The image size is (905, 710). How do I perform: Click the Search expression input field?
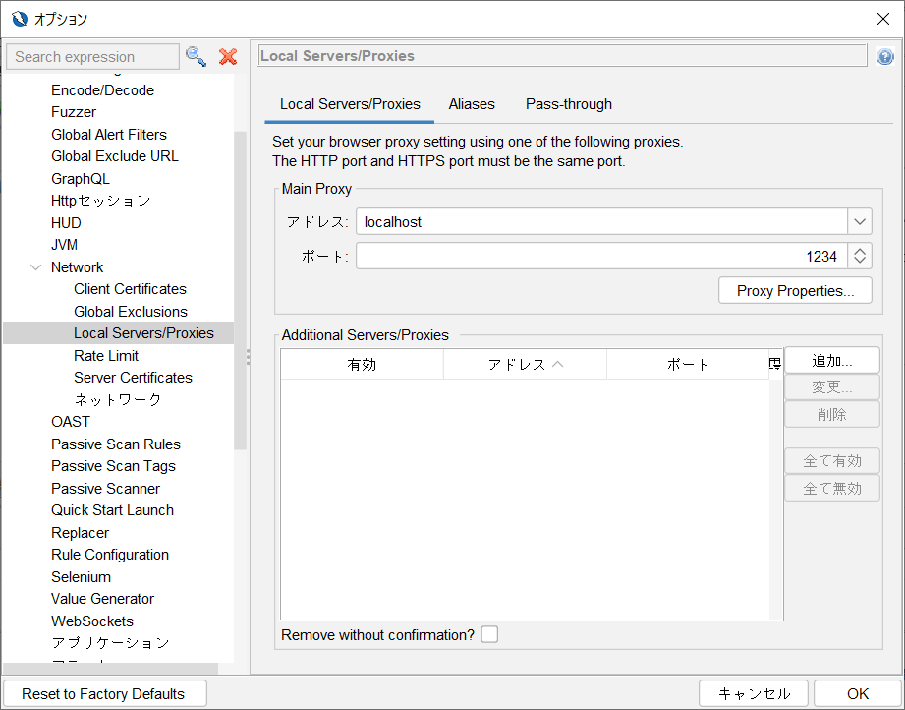click(x=92, y=57)
